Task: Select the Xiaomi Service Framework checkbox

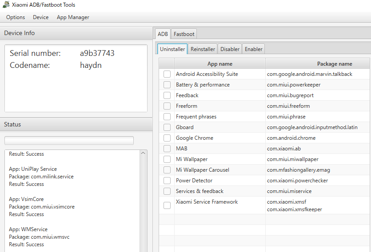Action: [x=167, y=205]
